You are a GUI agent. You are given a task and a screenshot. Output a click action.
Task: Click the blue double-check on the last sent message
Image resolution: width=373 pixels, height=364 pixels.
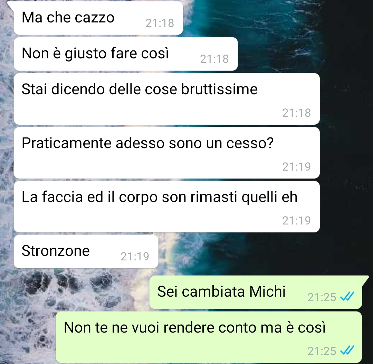(x=347, y=351)
